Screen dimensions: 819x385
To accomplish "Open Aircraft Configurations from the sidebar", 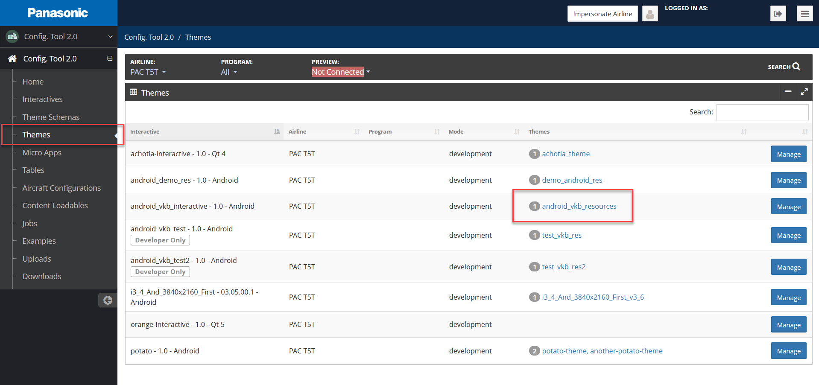I will (x=61, y=188).
